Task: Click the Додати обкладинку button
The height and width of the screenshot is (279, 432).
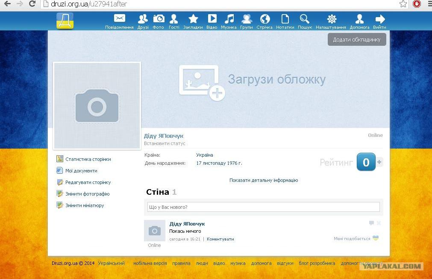Action: pyautogui.click(x=357, y=39)
